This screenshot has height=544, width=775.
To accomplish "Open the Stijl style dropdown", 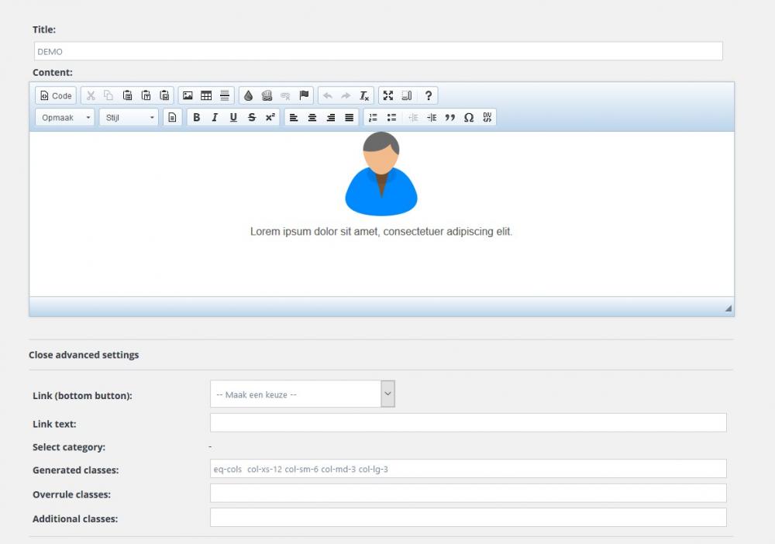I will [x=129, y=118].
